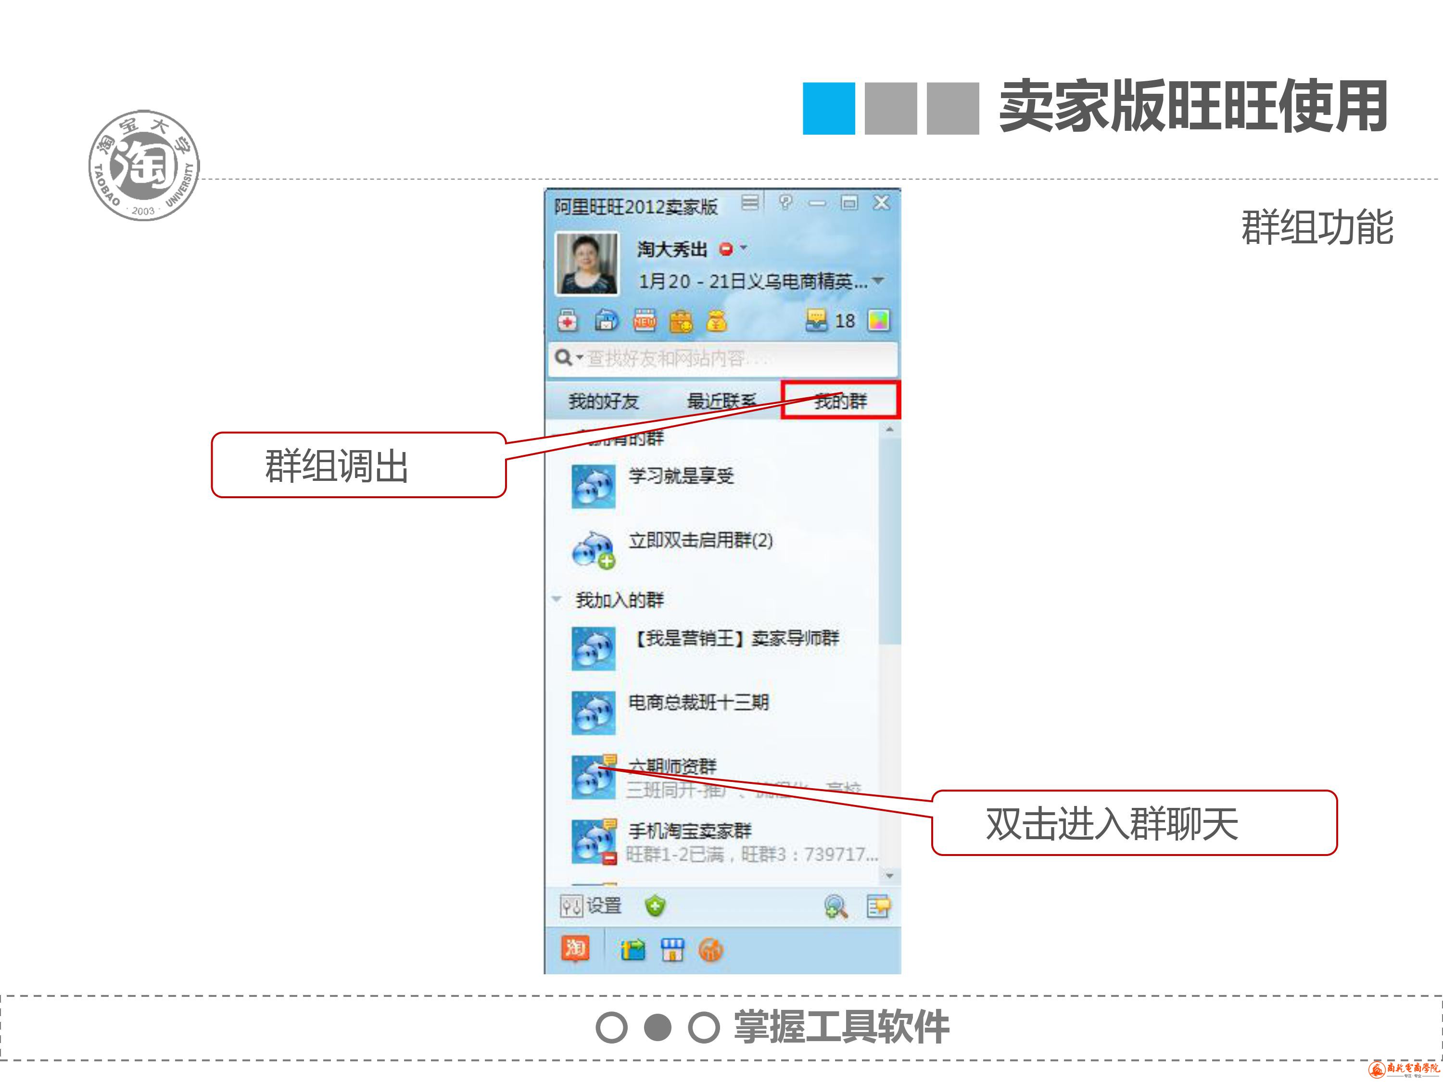Screen dimensions: 1443x1082
Task: Click scrollbar up arrow in group list
Action: click(889, 430)
